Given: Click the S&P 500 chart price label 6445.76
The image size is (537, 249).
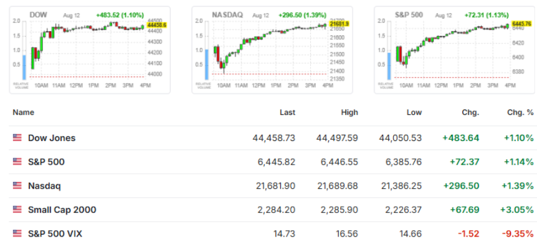Looking at the screenshot, I should click(522, 24).
